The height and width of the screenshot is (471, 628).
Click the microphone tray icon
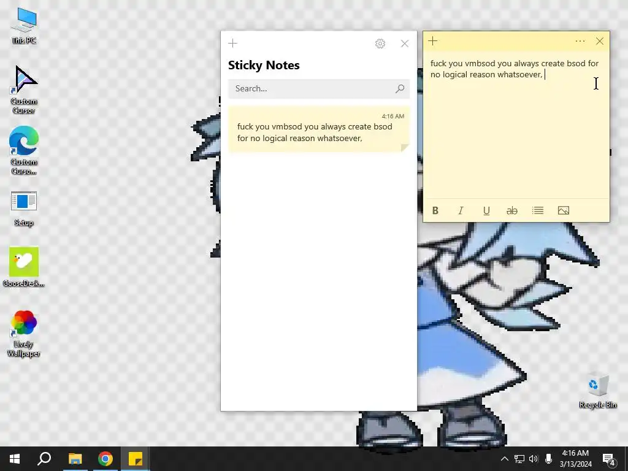tap(548, 459)
